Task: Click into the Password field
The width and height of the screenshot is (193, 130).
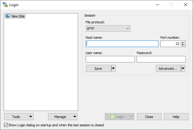Action: point(161,59)
